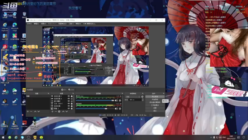Open the 编辑(E) Edit menu
This screenshot has height=140, width=248.
36,24
